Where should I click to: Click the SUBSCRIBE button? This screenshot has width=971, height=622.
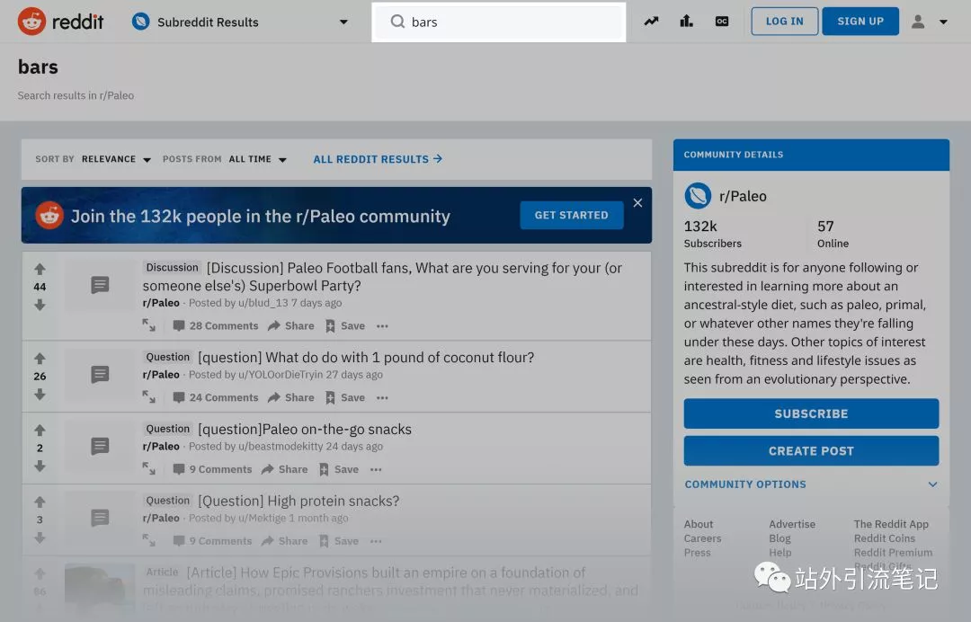[811, 413]
